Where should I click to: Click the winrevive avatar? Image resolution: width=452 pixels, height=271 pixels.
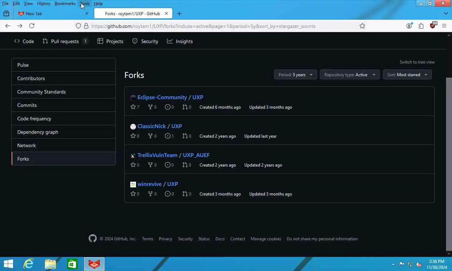click(x=133, y=185)
